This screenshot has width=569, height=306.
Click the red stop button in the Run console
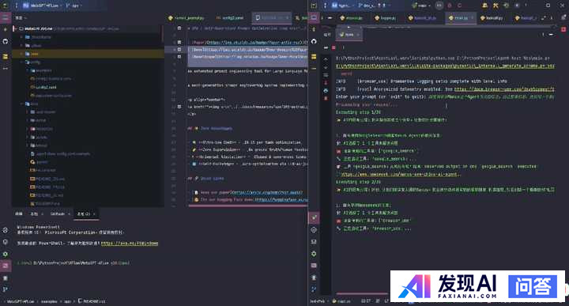pos(333,47)
